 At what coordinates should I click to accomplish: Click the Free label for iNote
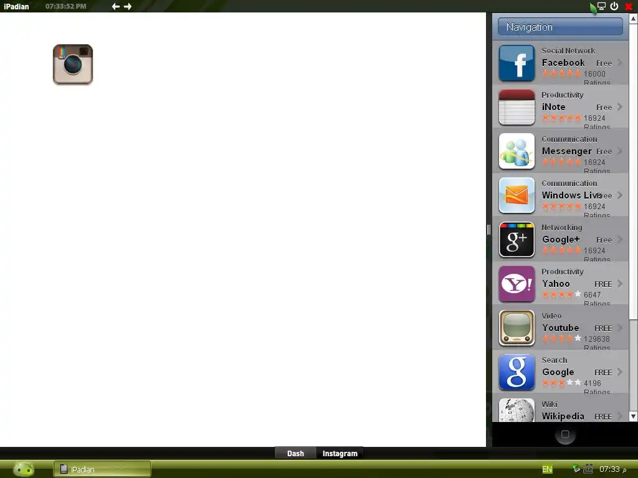click(x=604, y=107)
